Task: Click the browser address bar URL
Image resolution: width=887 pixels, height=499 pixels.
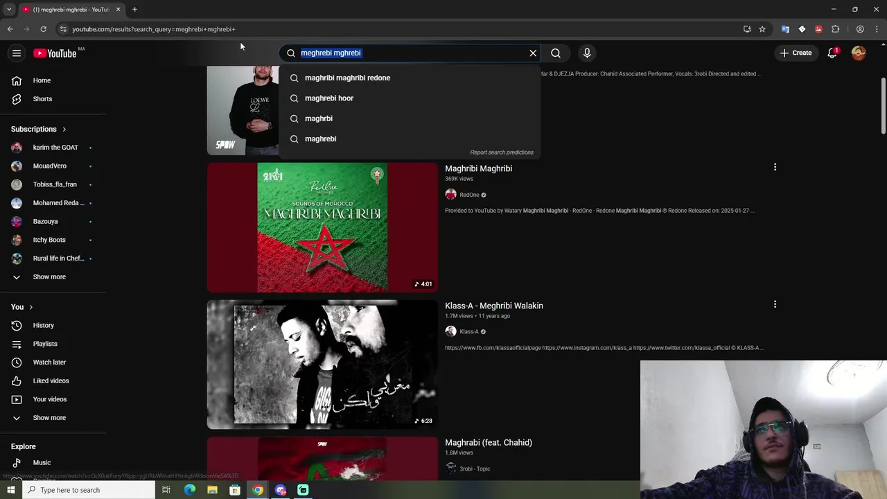Action: 154,29
